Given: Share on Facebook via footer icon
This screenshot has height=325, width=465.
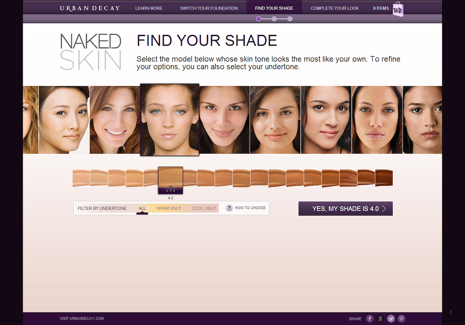Looking at the screenshot, I should pos(369,318).
